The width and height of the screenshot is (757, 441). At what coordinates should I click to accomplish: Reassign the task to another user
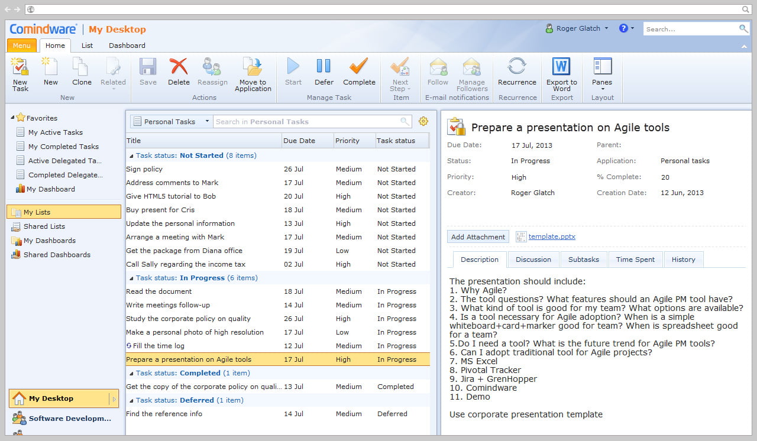point(212,72)
